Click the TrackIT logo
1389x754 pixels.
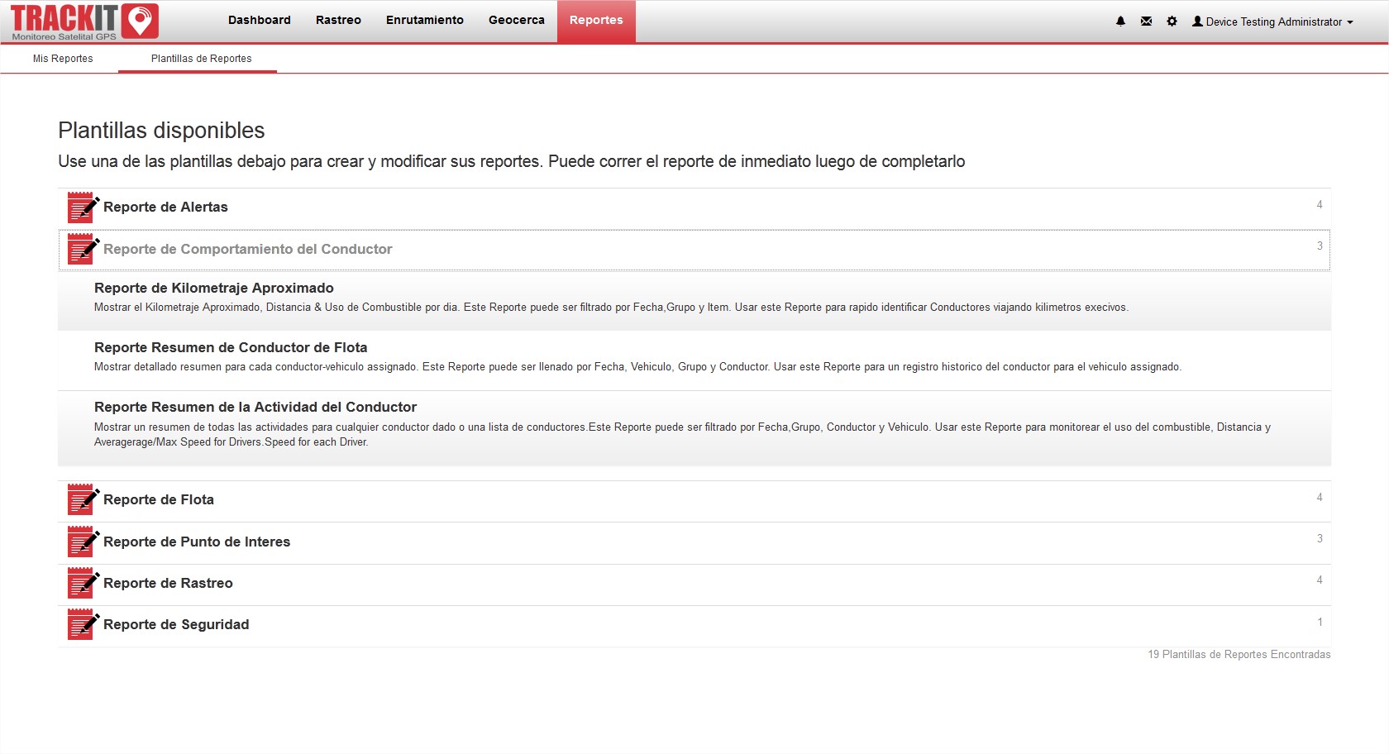[84, 21]
